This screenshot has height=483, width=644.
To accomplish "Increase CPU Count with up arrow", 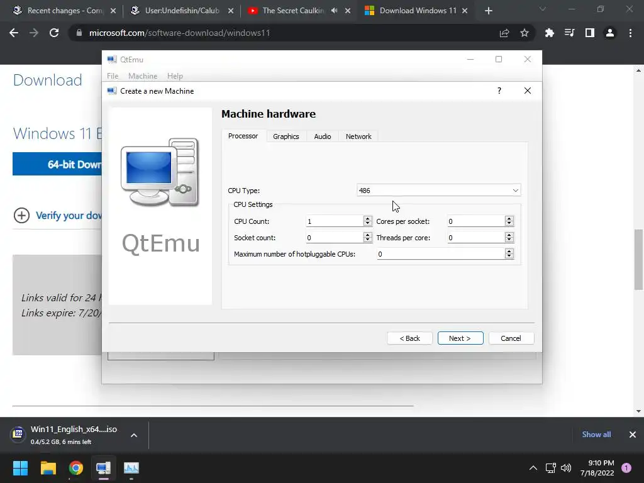I will coord(367,218).
